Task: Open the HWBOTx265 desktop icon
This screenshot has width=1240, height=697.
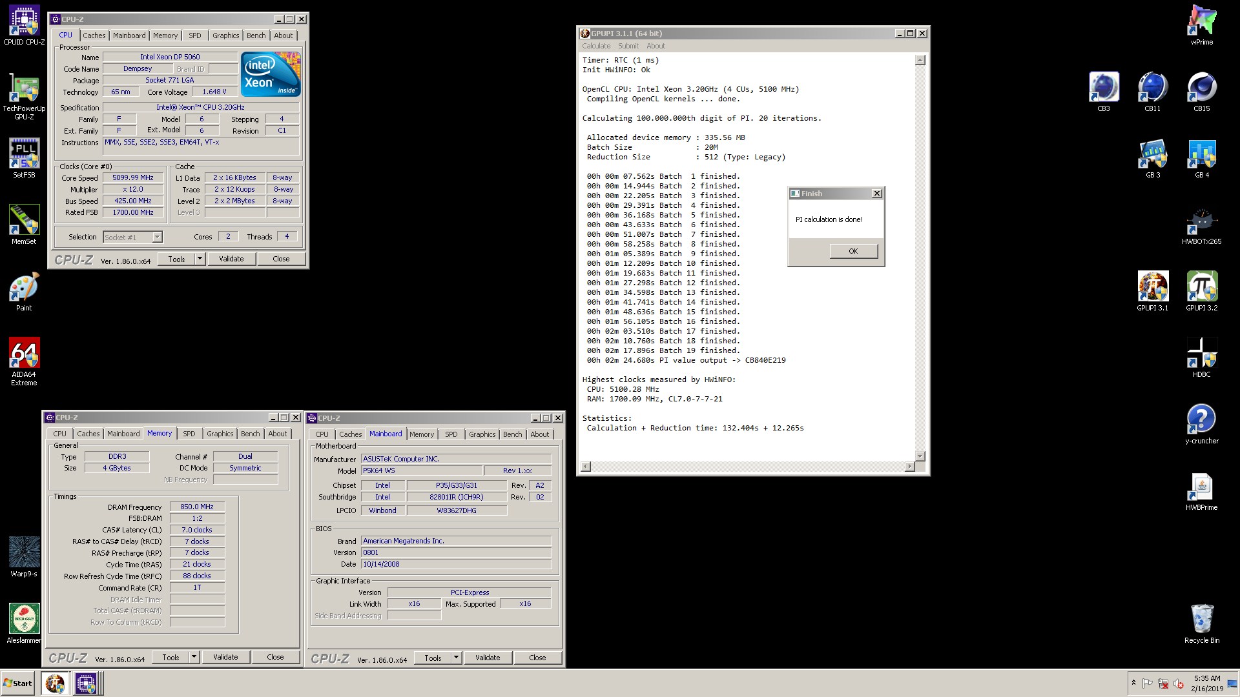Action: [x=1201, y=225]
